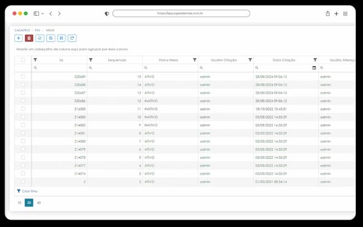Viewport: 363px width, 227px height.
Task: Click the refresh toolbar button
Action: (x=72, y=38)
